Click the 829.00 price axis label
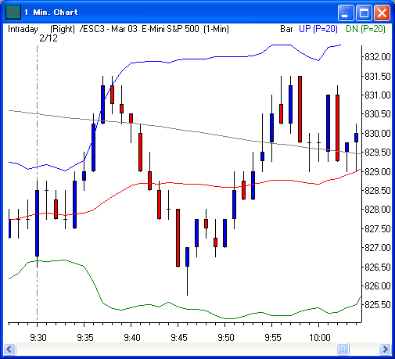The image size is (395, 359). click(x=378, y=172)
